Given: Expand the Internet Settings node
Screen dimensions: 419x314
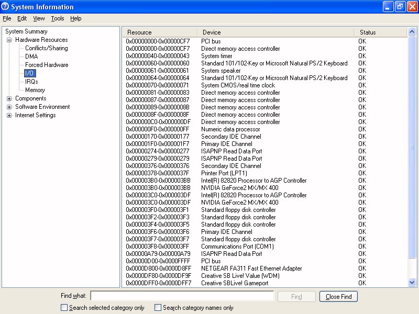Looking at the screenshot, I should [x=9, y=115].
